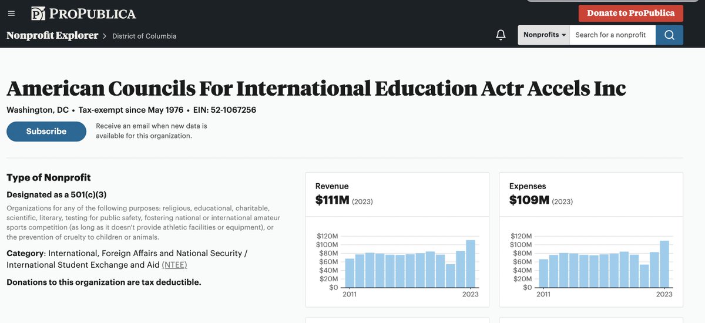Open the hamburger menu icon
Viewport: 705px width, 323px height.
click(11, 14)
